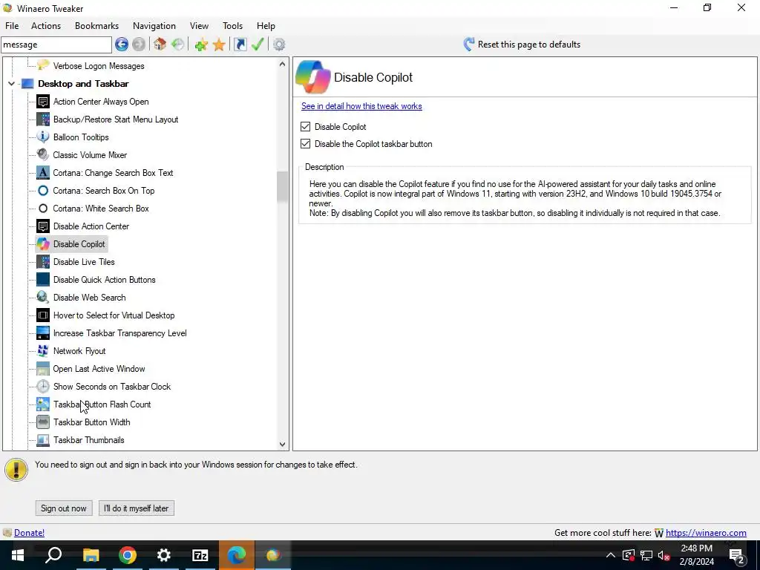Image resolution: width=760 pixels, height=570 pixels.
Task: Select Backup/Restore Start Menu Layout item
Action: [116, 119]
